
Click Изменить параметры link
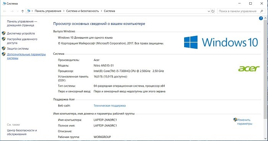tap(245, 122)
